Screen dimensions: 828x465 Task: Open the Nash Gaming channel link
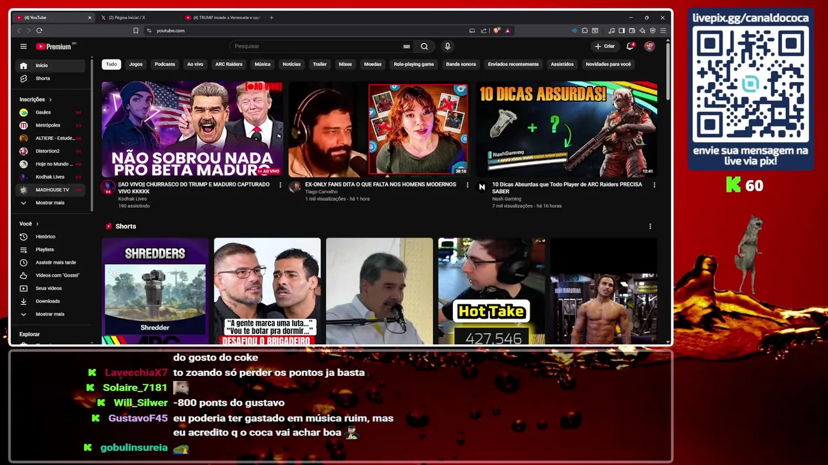(x=507, y=199)
